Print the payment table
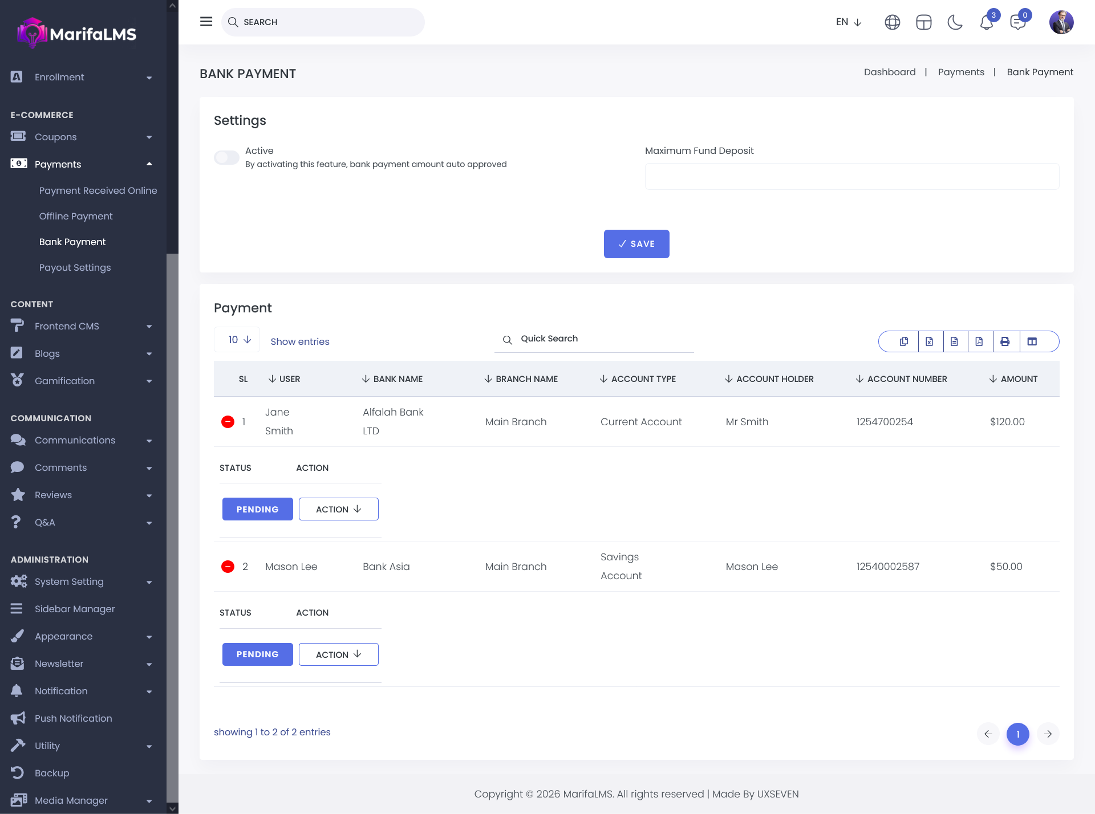The image size is (1095, 814). coord(1005,341)
